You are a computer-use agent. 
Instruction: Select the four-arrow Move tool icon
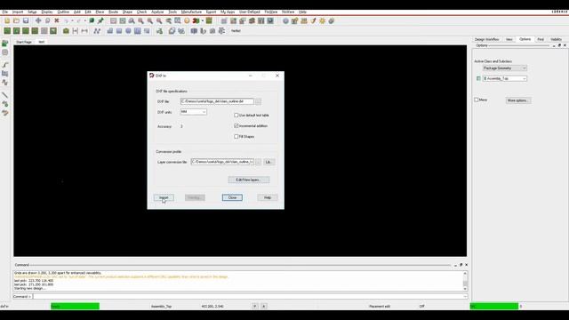tap(38, 20)
